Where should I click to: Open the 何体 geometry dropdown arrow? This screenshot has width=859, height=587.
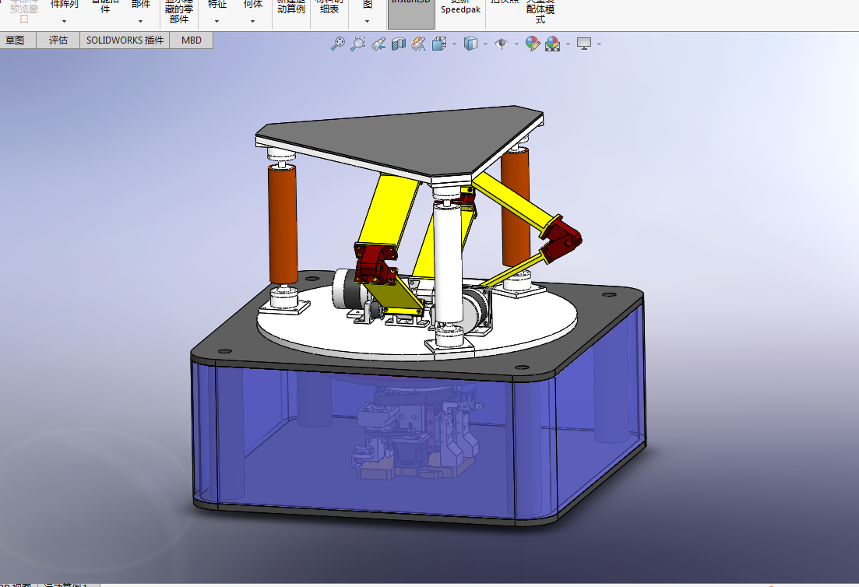point(252,21)
